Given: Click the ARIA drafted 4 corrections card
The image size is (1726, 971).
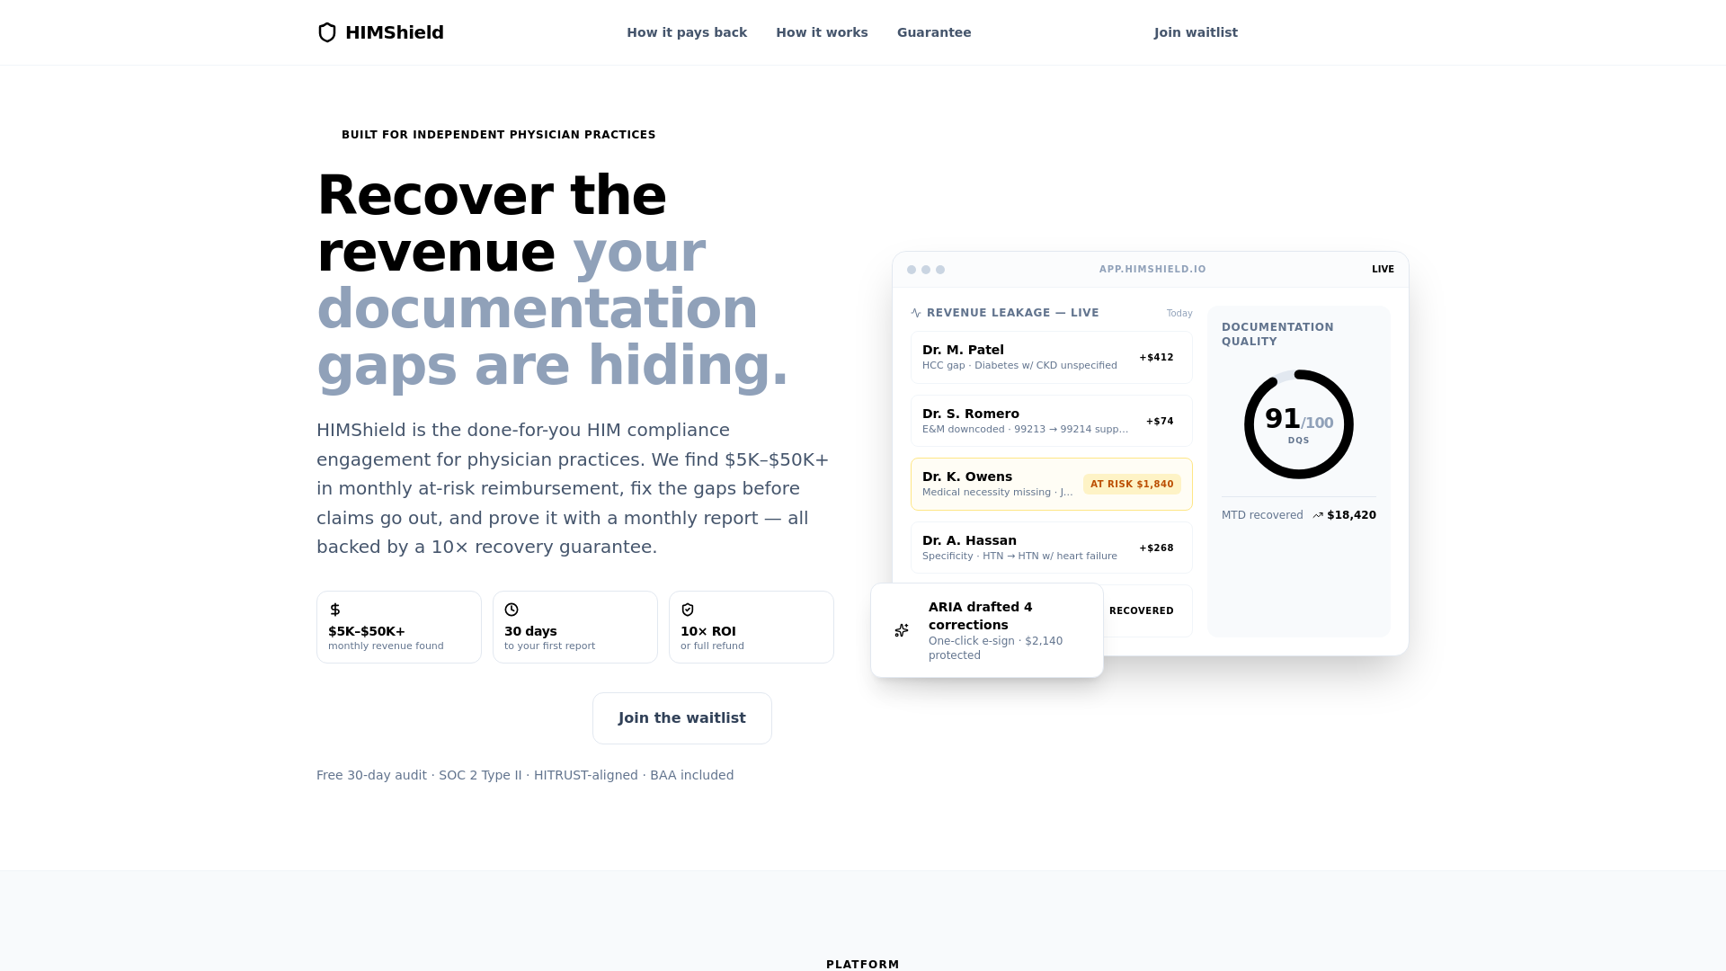Looking at the screenshot, I should (987, 630).
